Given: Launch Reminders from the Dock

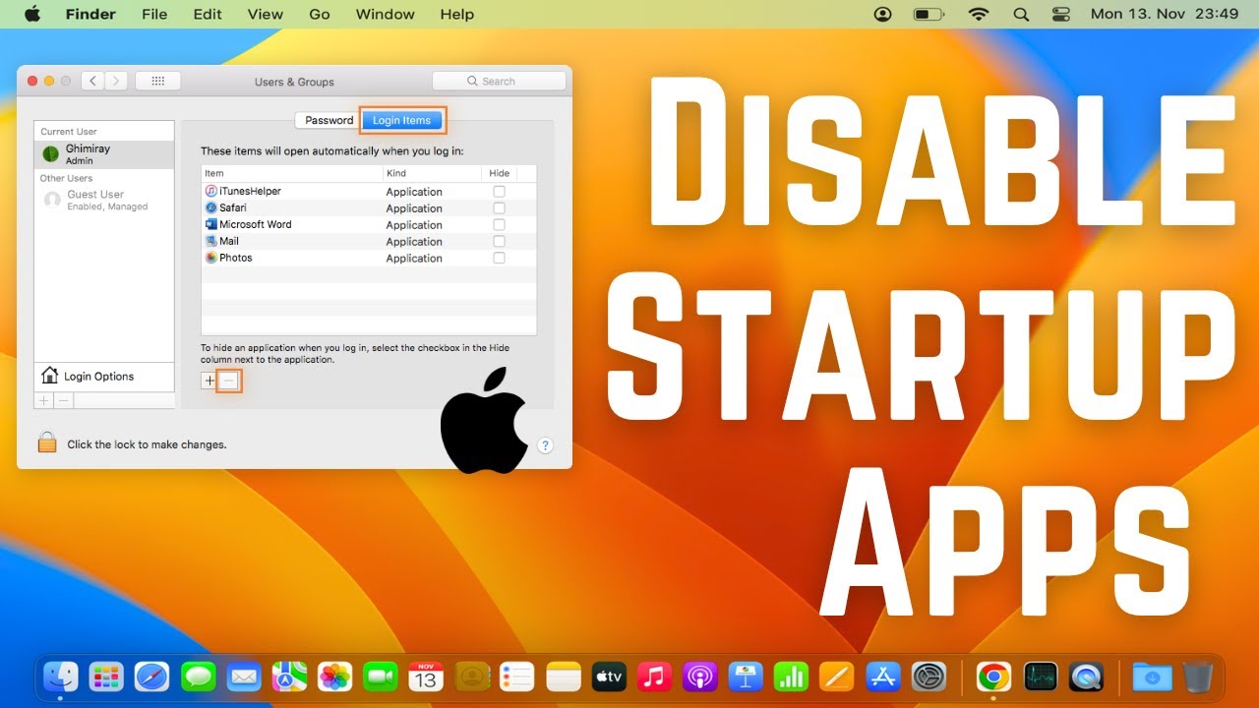Looking at the screenshot, I should tap(517, 677).
